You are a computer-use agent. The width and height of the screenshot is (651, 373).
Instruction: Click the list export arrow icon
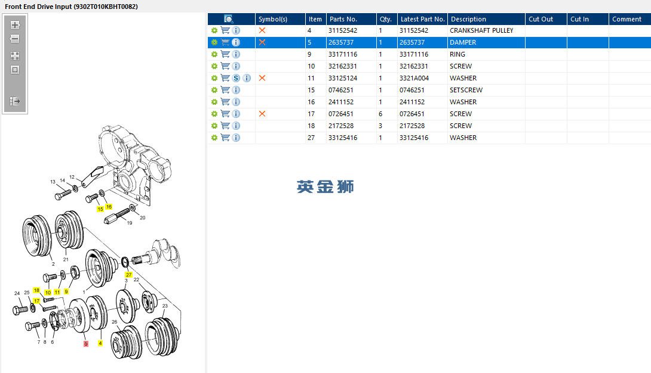tap(15, 101)
